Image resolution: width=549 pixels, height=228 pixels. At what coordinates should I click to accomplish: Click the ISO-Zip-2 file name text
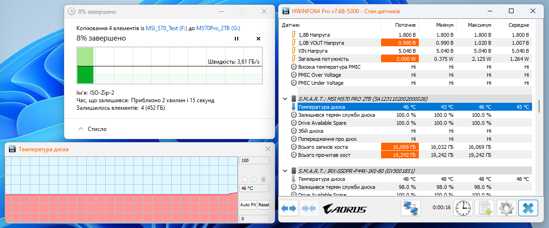[102, 93]
